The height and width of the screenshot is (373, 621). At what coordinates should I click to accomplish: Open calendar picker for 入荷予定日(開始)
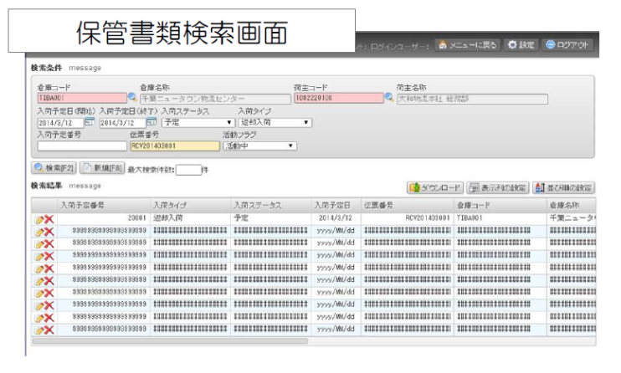(x=90, y=123)
